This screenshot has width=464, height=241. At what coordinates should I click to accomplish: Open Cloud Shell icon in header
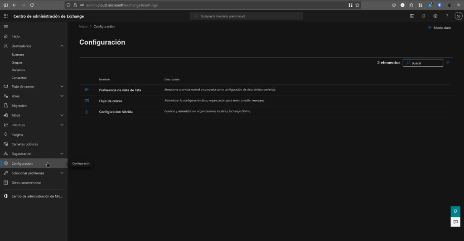point(412,16)
